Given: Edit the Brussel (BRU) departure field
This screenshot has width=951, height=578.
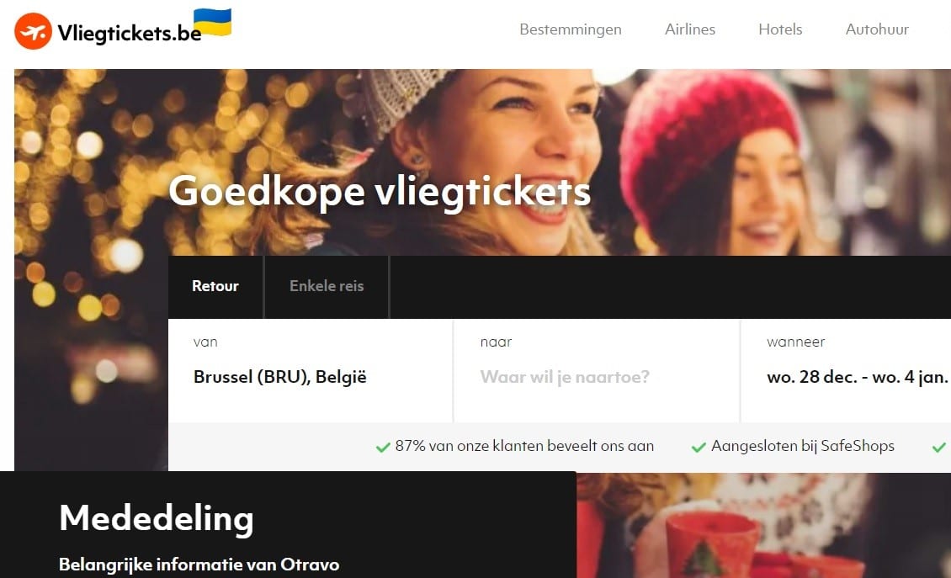Looking at the screenshot, I should pos(310,370).
